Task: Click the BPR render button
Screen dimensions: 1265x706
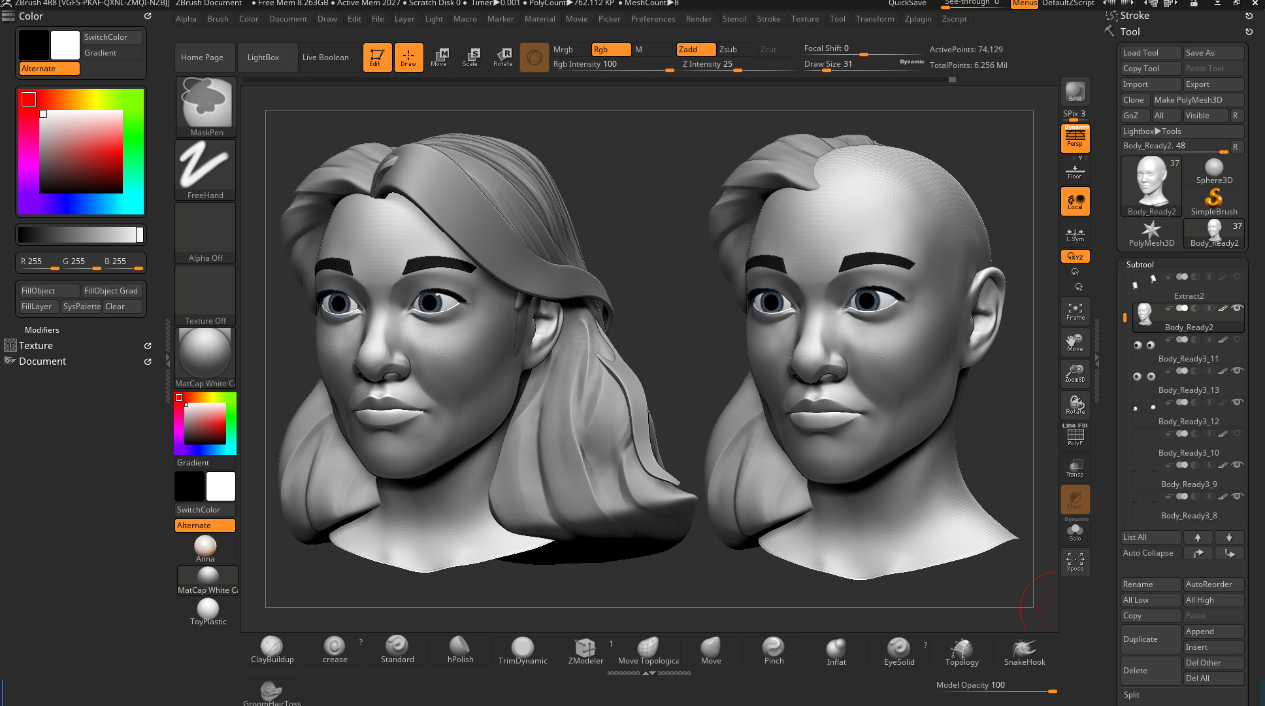Action: tap(1075, 92)
